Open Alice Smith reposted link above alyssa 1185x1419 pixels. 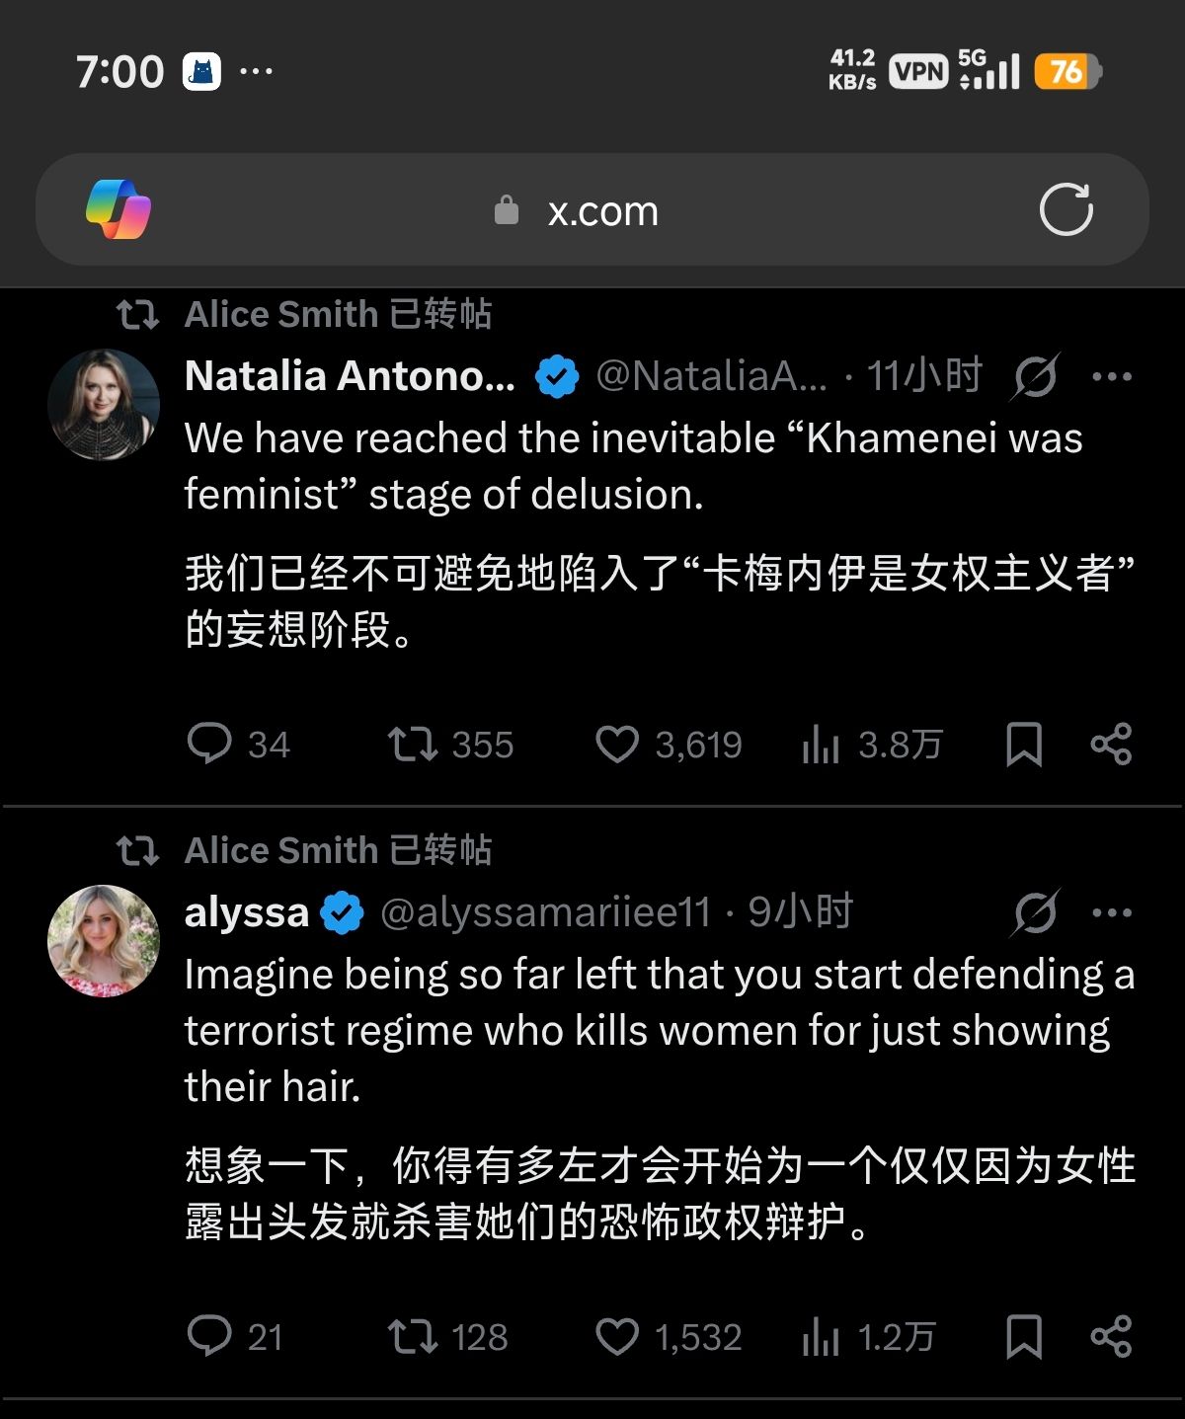(338, 850)
